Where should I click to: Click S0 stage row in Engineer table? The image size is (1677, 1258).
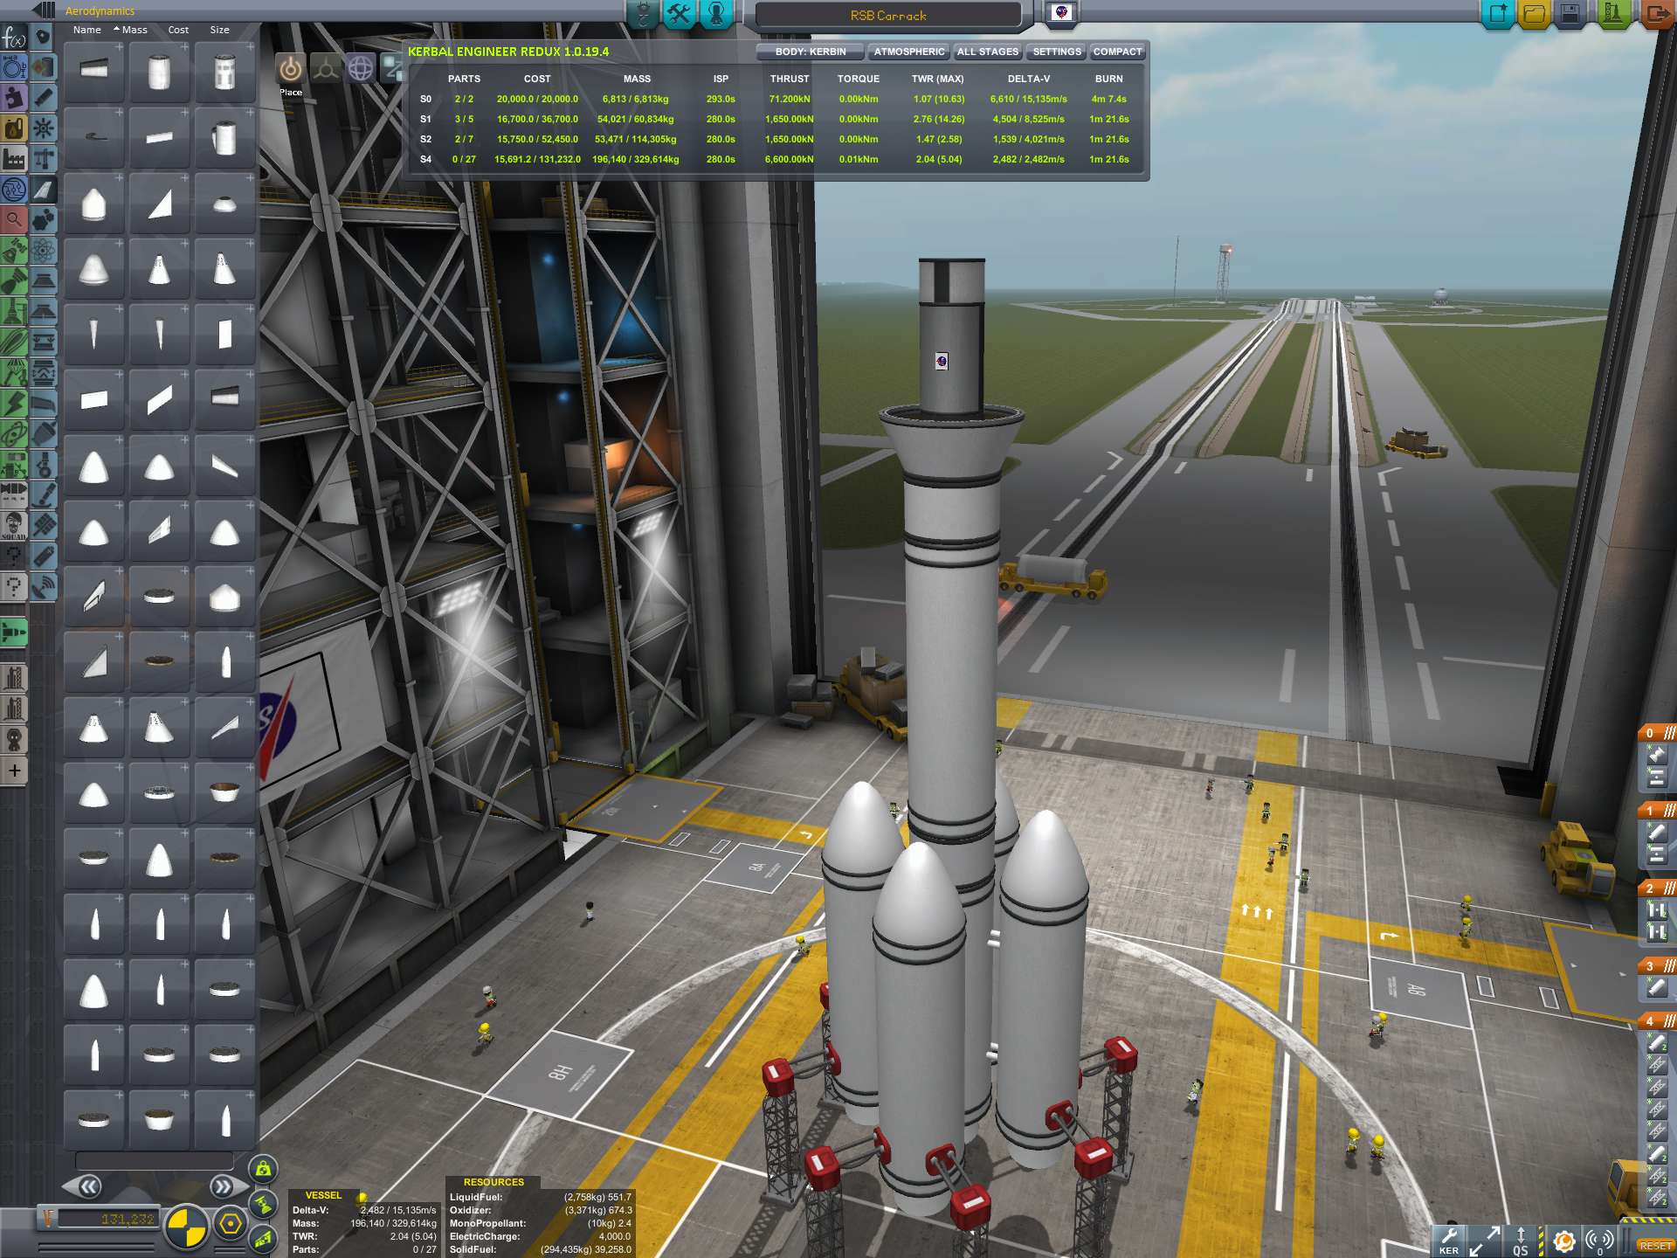(x=776, y=99)
